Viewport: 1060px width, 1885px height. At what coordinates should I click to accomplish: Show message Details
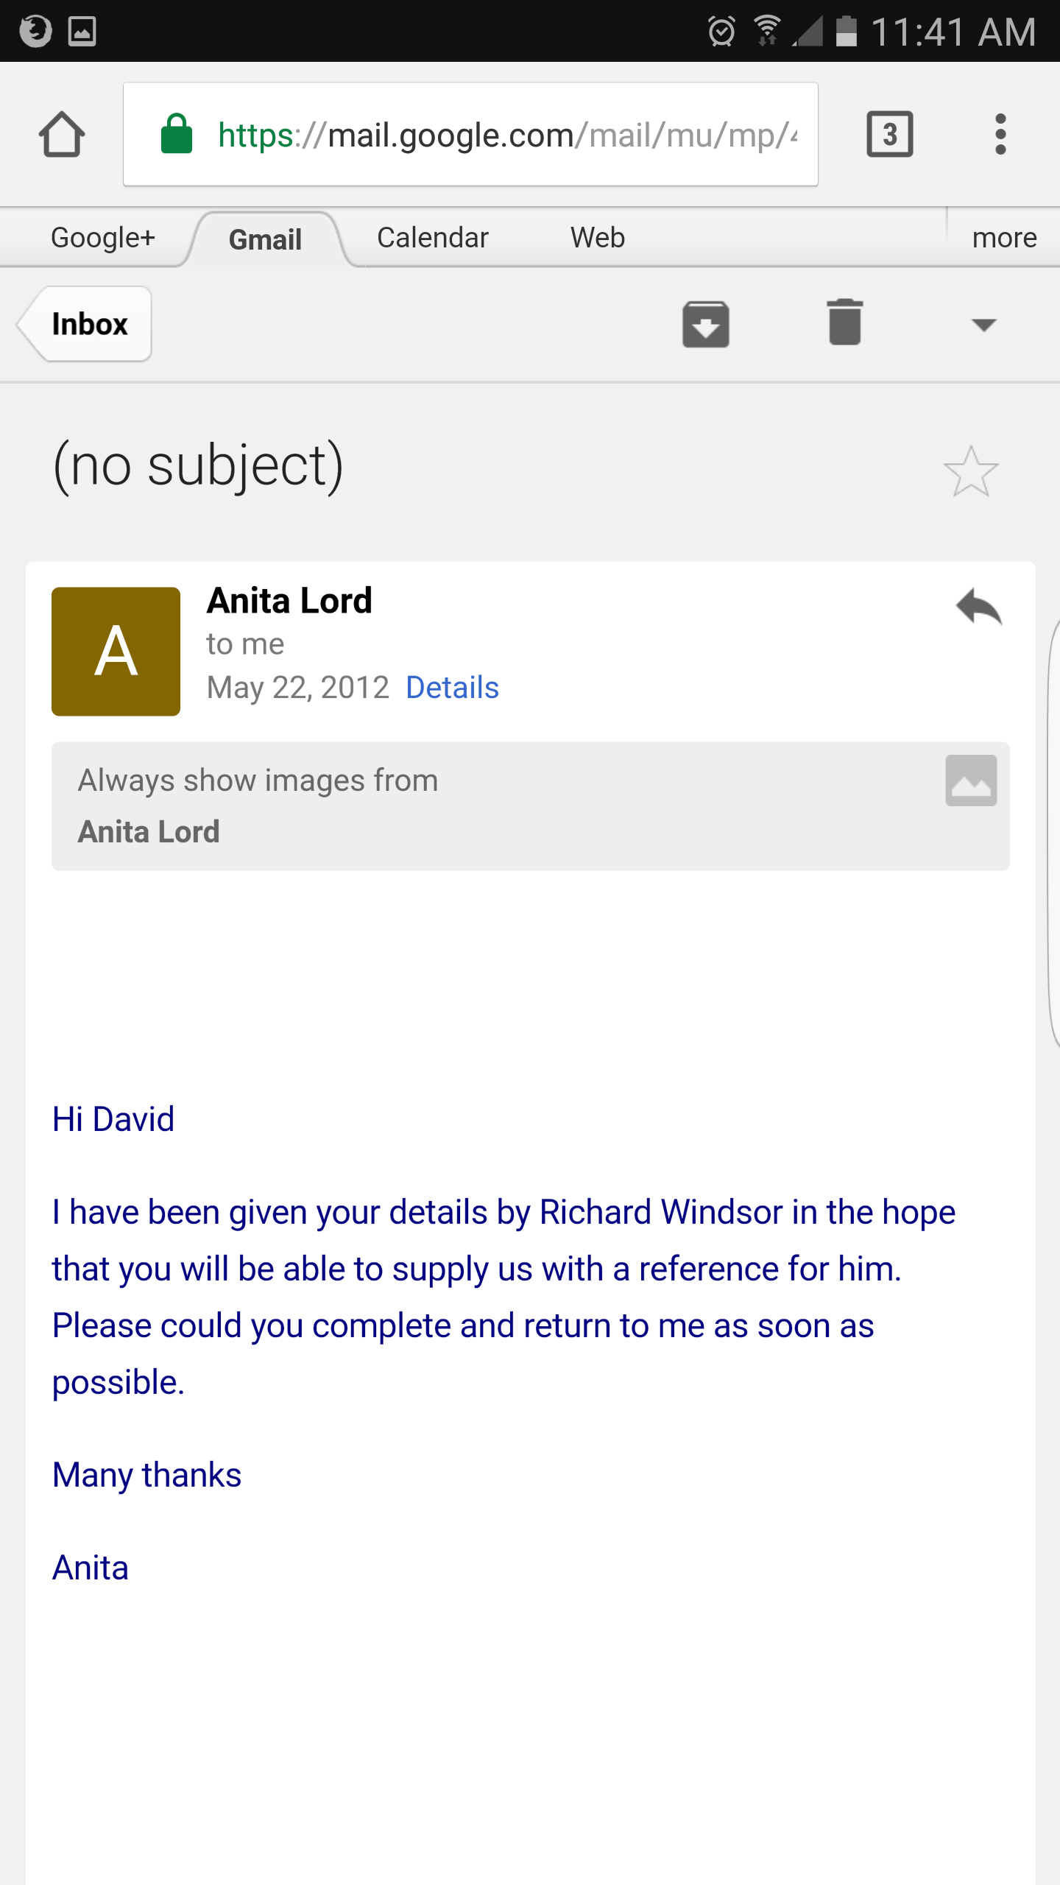[452, 688]
